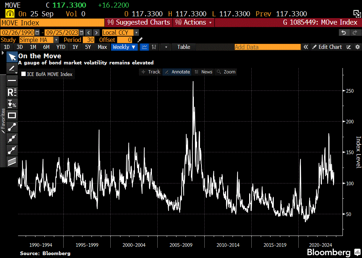This screenshot has height=258, width=362.
Task: Step to previous date range
Action: (89, 33)
